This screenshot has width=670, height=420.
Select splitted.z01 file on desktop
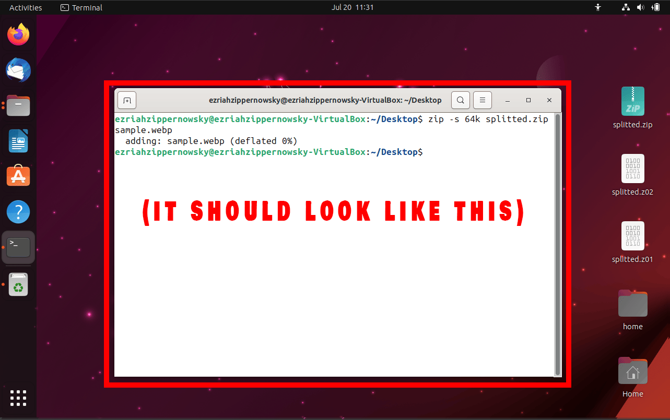(x=632, y=236)
